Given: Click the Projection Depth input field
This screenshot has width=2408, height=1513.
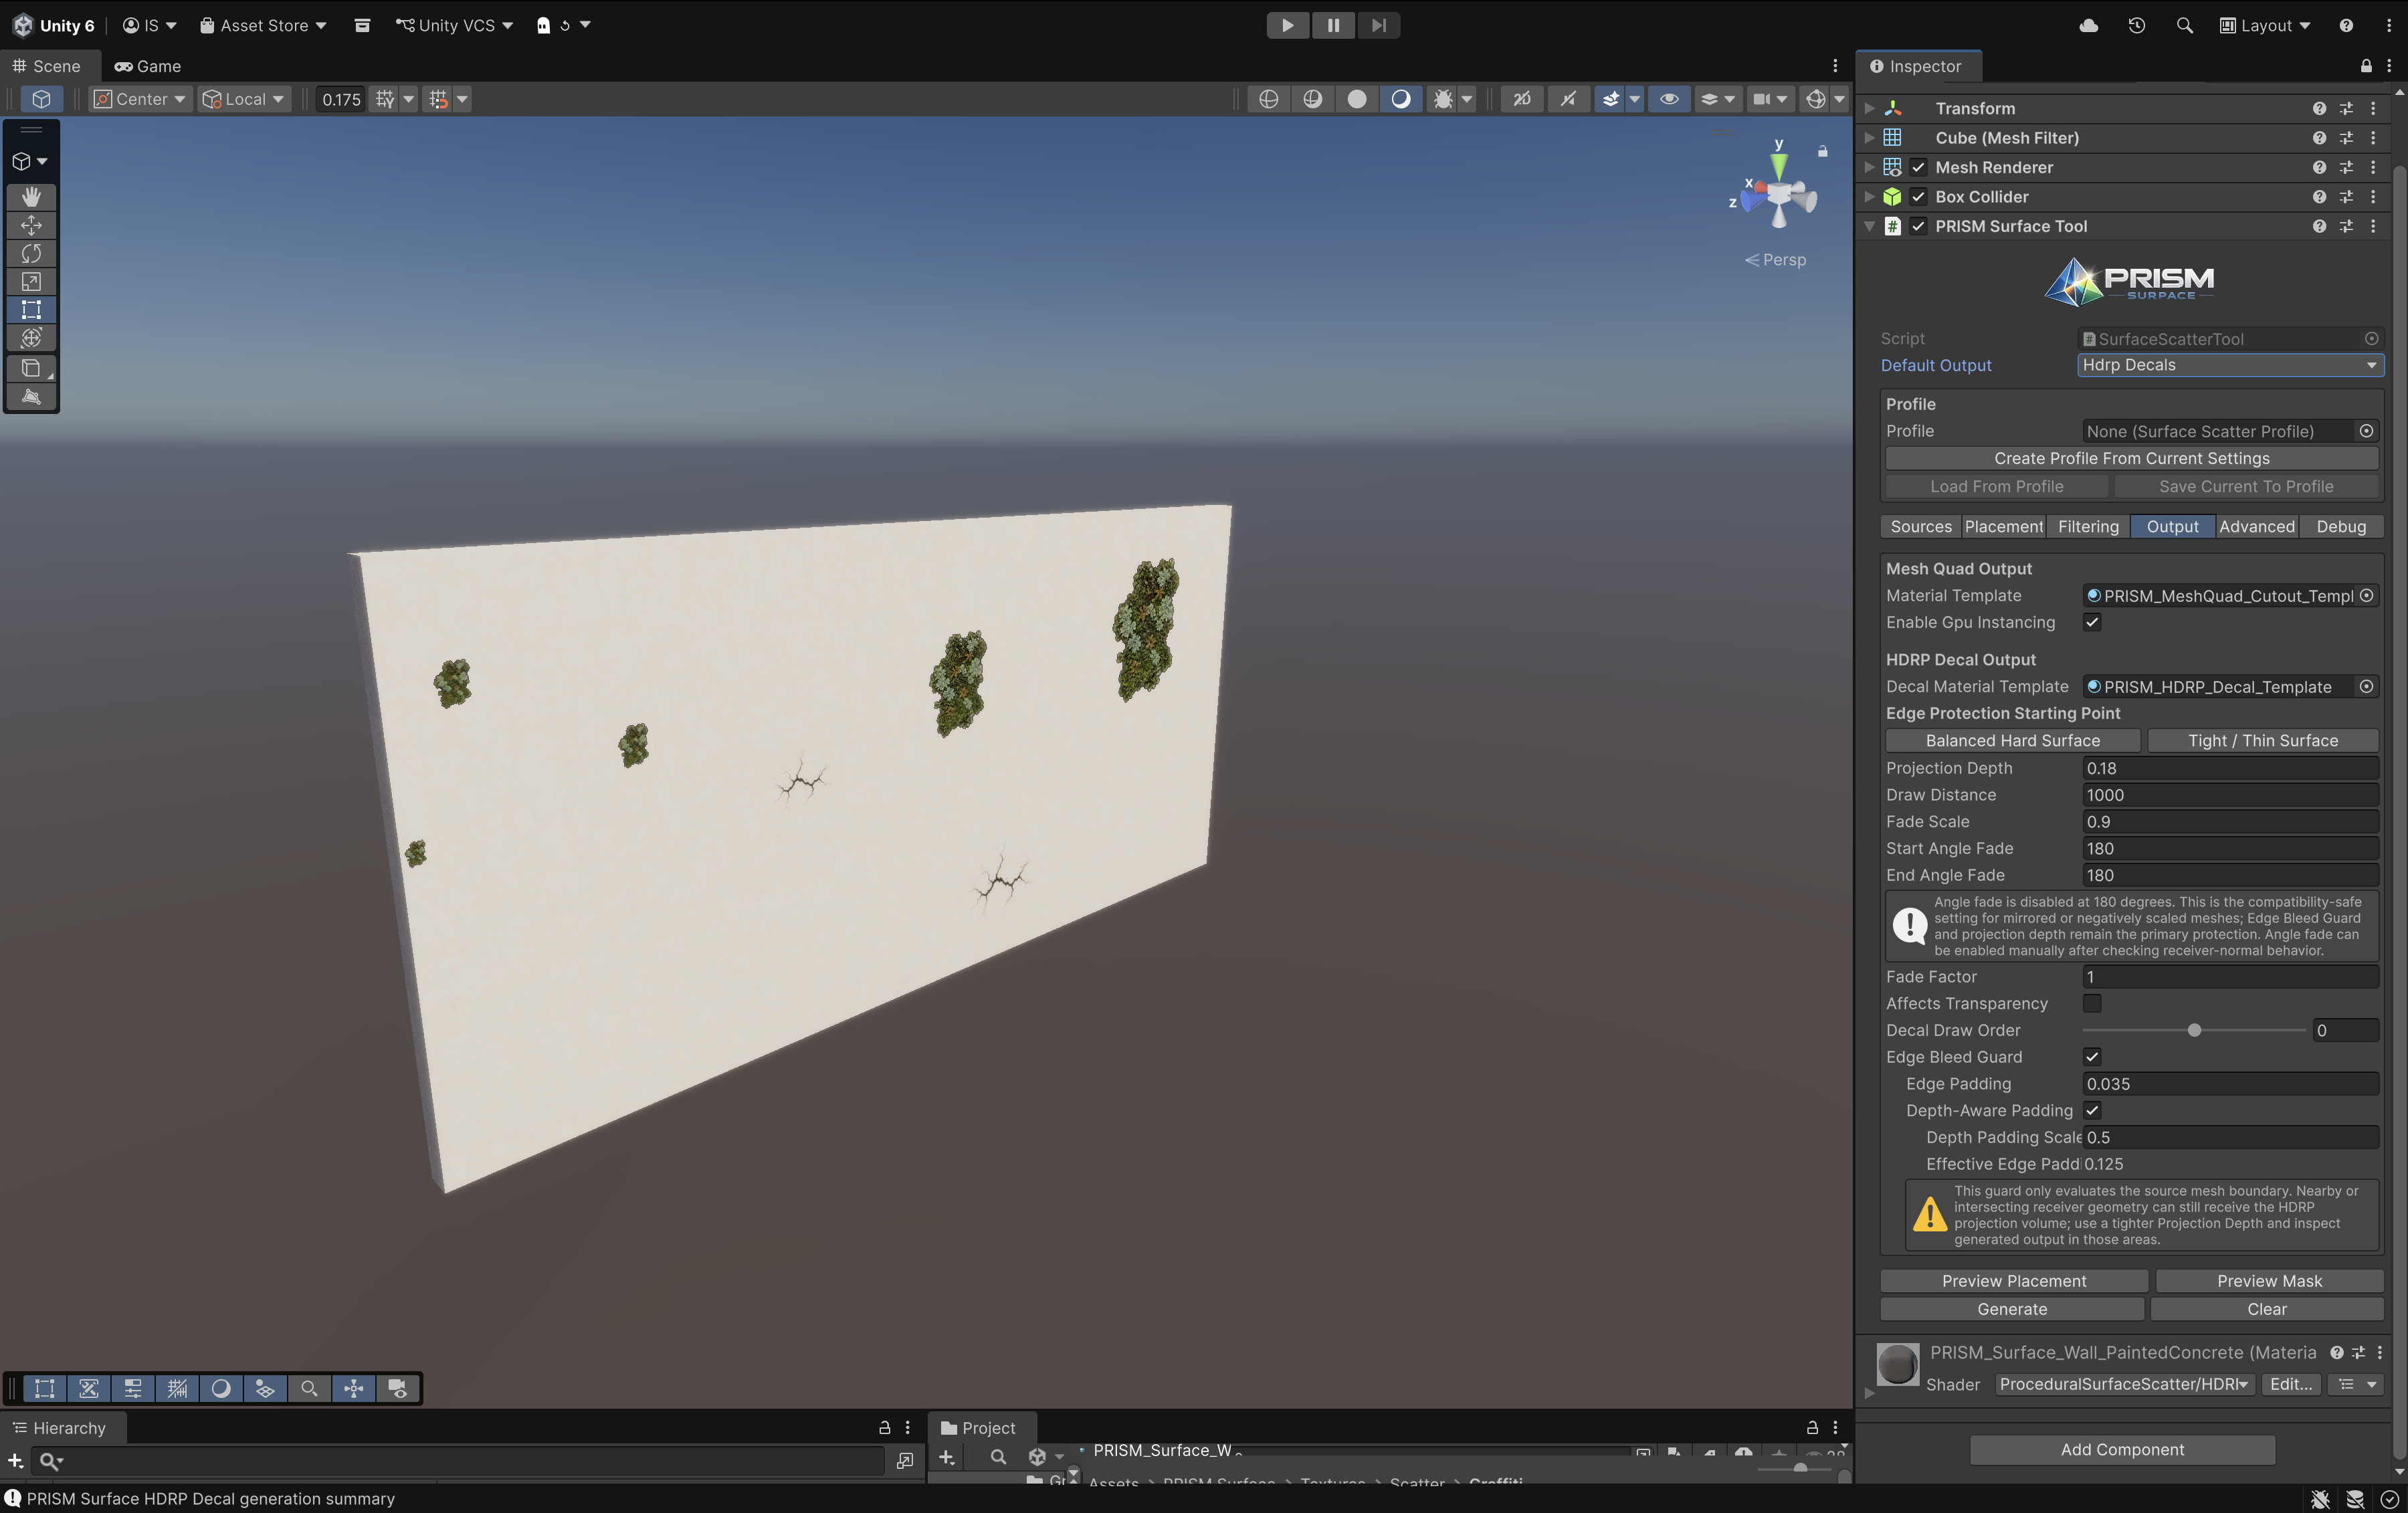Looking at the screenshot, I should (2230, 768).
